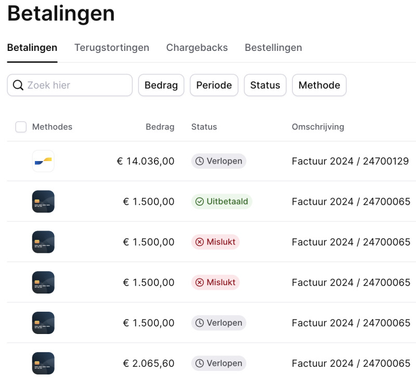Click the card icon on the Uitbetaald row
Screen dimensions: 416x387
tap(43, 202)
